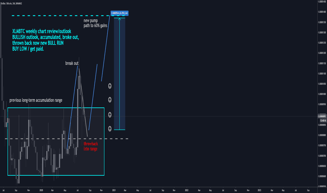
Task: Click the 0.00000750 price axis label
Action: pos(322,145)
